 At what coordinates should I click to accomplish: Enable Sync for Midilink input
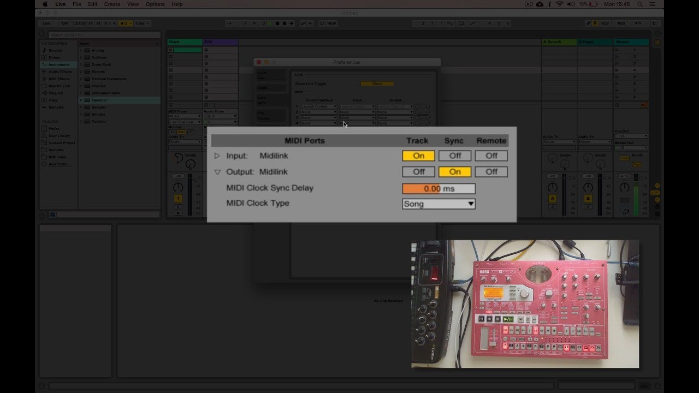(x=455, y=156)
